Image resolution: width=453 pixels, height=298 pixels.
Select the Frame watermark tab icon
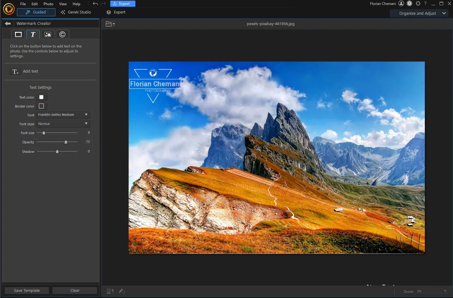pyautogui.click(x=18, y=34)
